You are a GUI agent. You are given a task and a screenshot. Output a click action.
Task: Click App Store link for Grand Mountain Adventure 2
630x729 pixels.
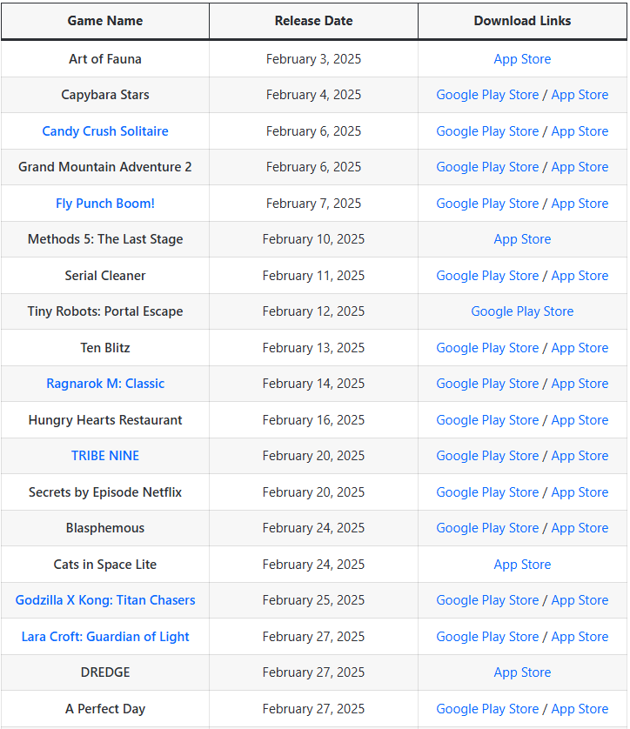click(580, 167)
